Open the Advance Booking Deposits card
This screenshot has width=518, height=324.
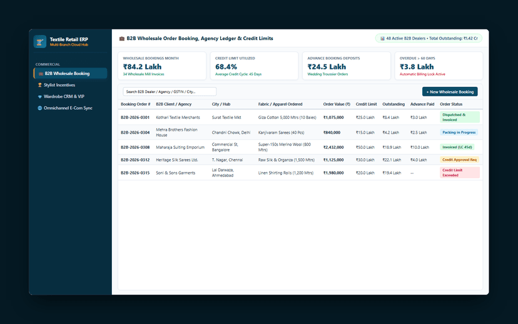(x=346, y=66)
